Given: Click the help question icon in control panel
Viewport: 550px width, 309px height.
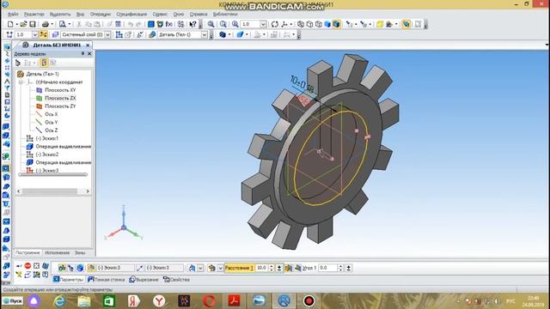Looking at the screenshot, I should click(x=46, y=275).
